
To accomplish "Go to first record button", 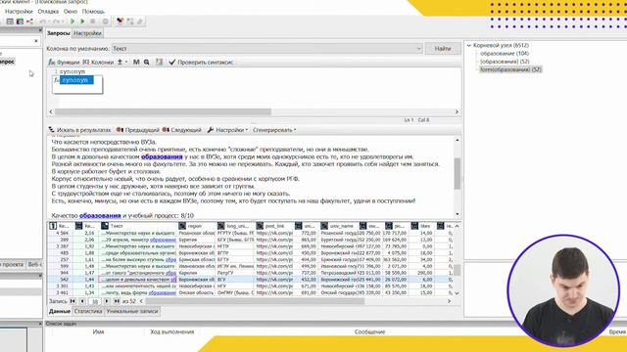I will pos(72,301).
